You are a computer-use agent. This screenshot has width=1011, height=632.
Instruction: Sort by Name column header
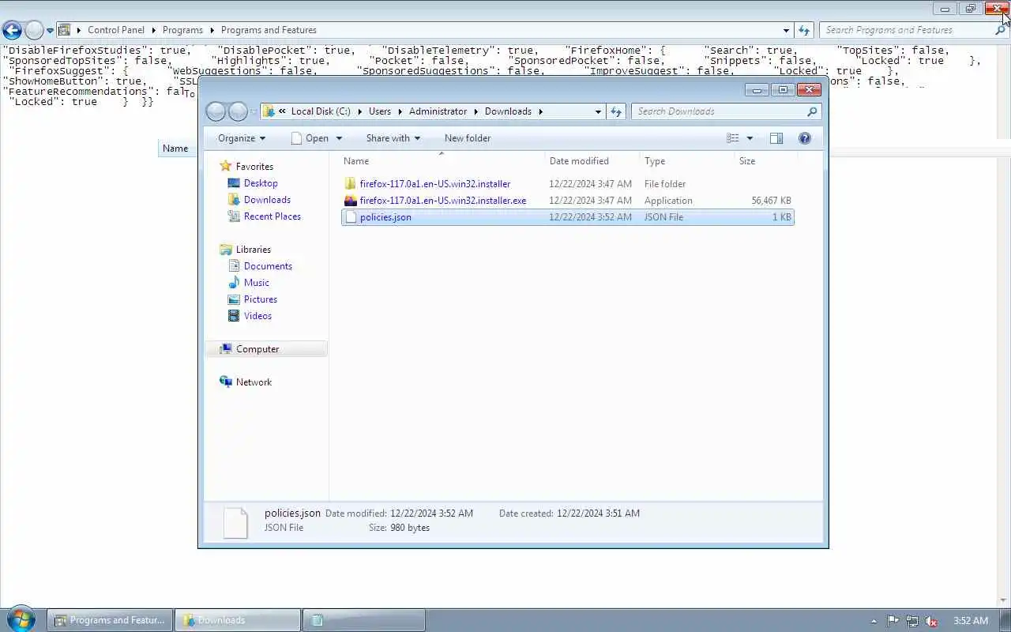pyautogui.click(x=440, y=161)
